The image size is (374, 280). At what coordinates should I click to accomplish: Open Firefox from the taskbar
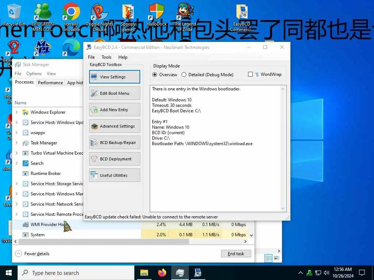click(162, 273)
